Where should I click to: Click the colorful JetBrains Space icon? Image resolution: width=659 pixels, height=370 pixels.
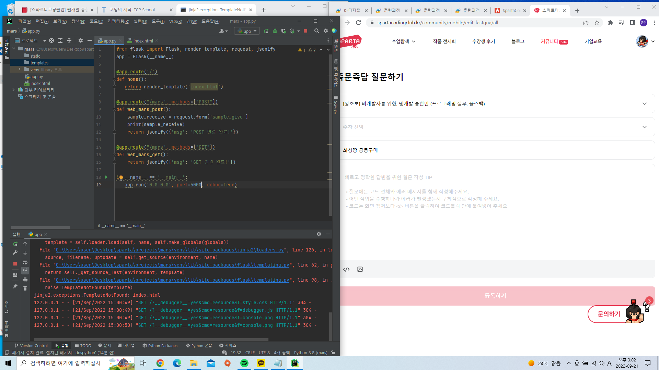click(x=335, y=31)
